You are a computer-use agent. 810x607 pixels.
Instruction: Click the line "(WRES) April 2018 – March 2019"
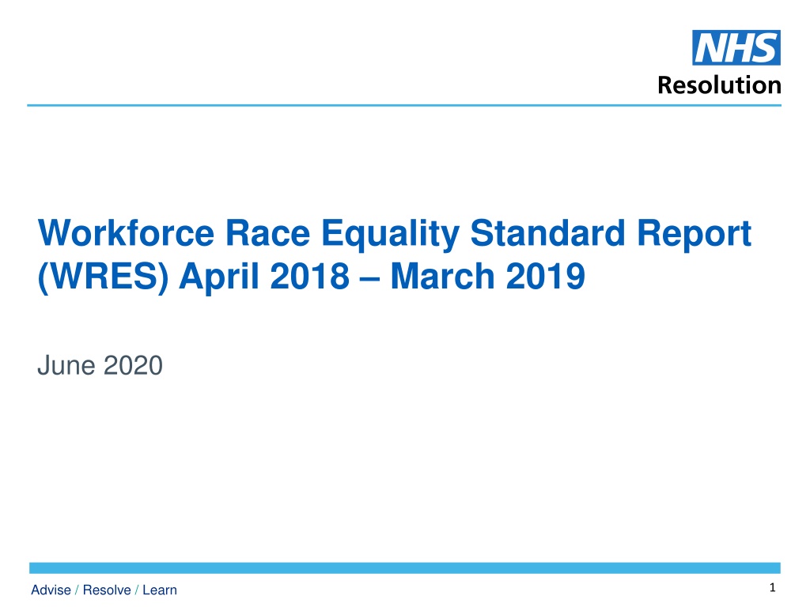point(312,277)
